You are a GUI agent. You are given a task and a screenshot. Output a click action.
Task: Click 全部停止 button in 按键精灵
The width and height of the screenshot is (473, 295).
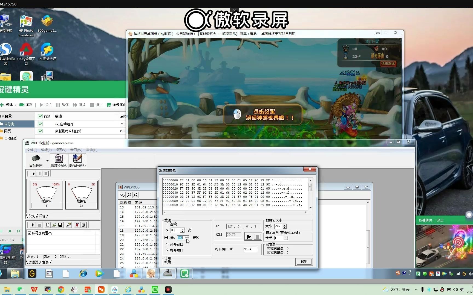(x=117, y=105)
